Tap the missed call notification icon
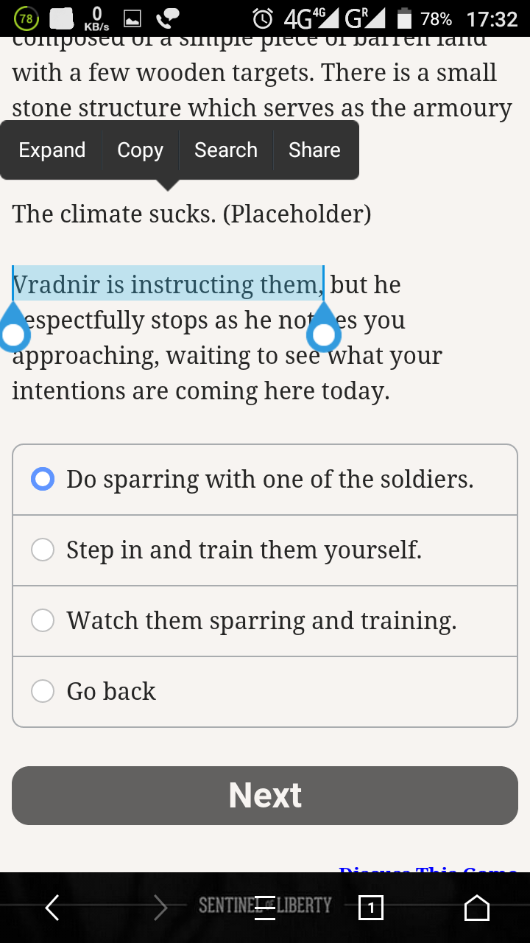Viewport: 530px width, 943px height. pos(169,18)
